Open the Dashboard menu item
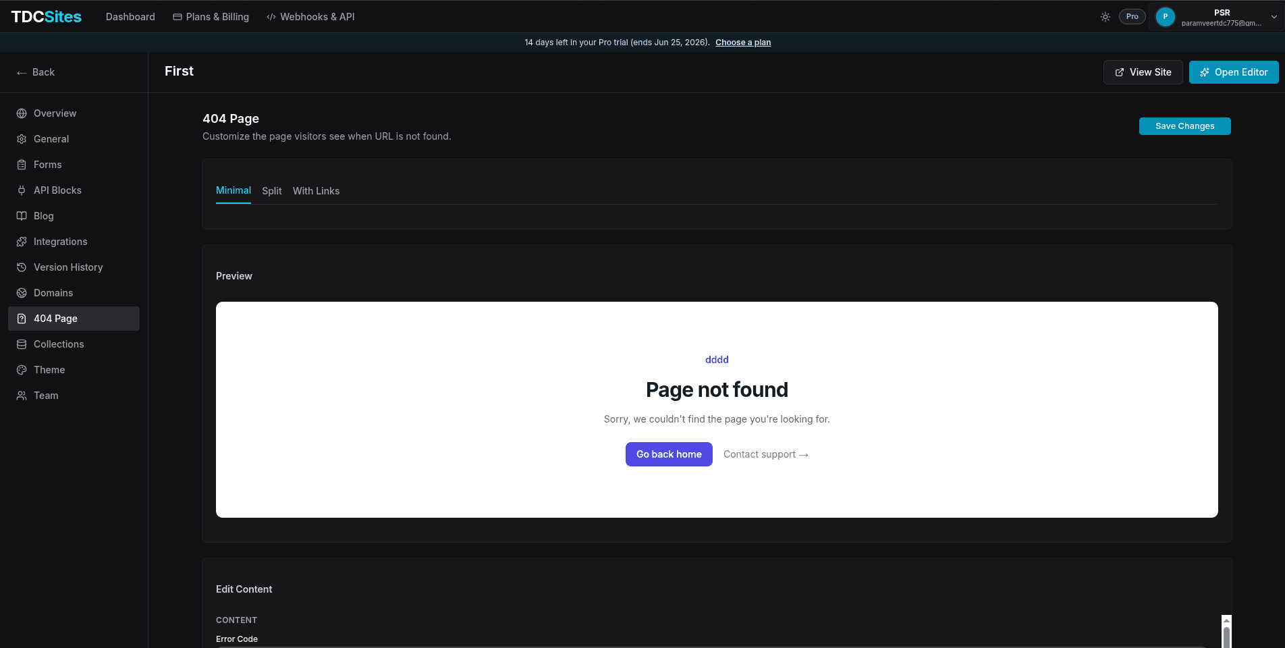The image size is (1285, 648). (x=130, y=17)
